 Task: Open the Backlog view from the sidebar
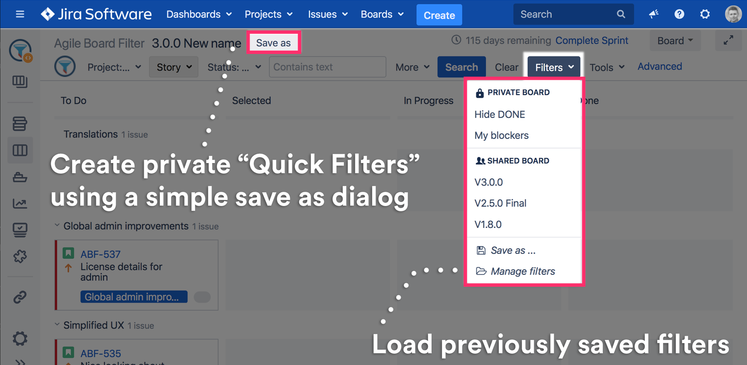coord(20,124)
